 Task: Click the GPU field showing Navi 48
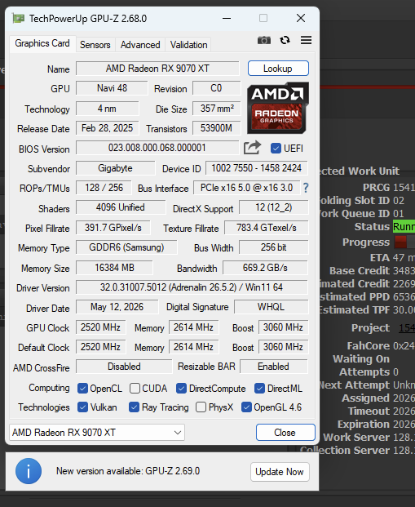coord(112,88)
